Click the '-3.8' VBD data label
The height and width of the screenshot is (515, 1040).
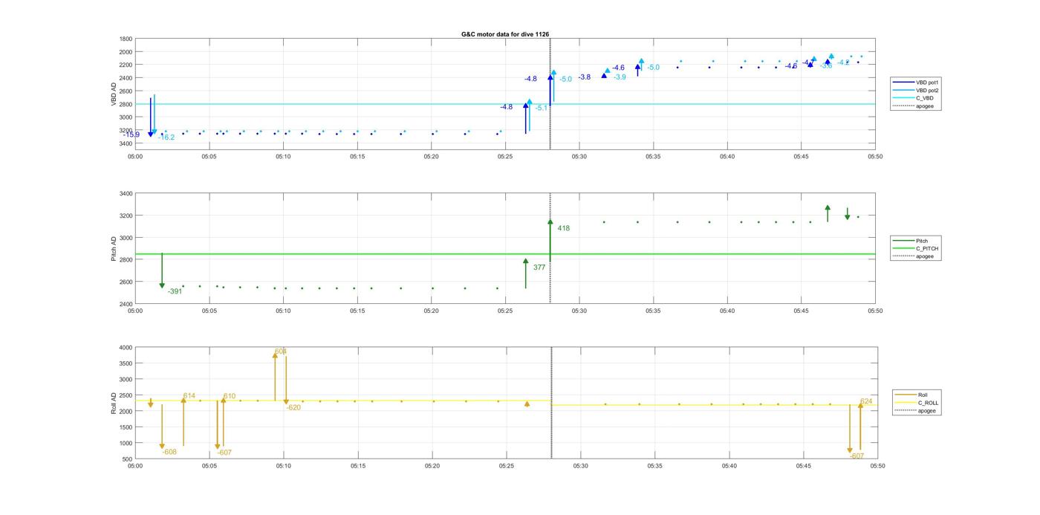click(585, 77)
